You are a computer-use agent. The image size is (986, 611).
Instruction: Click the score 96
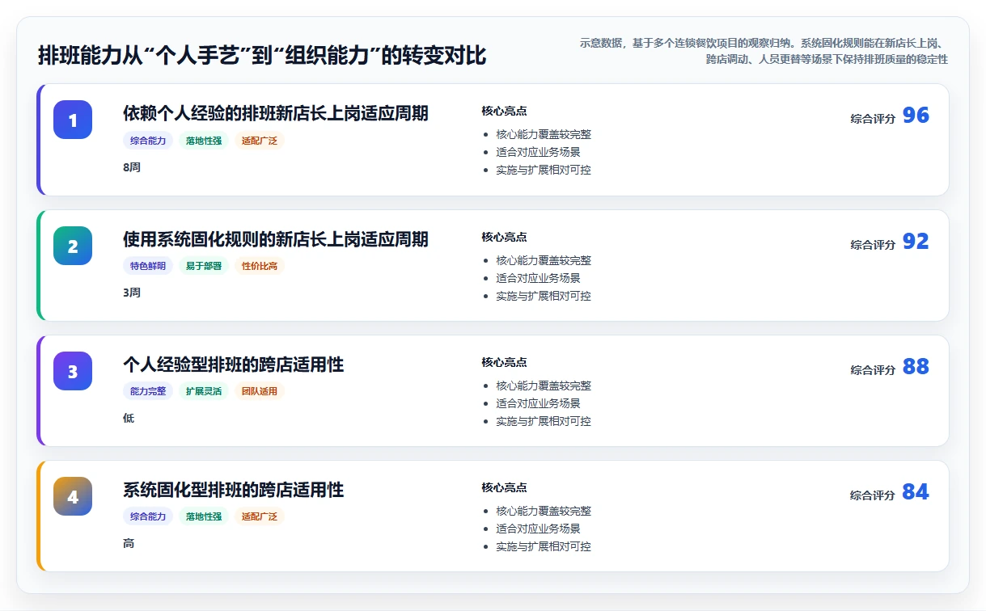pyautogui.click(x=916, y=116)
